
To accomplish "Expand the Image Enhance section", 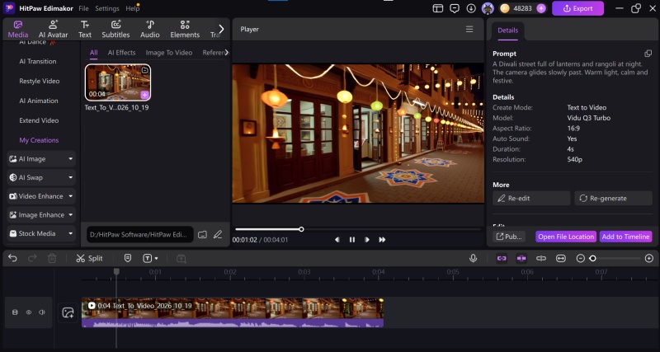I will tap(41, 215).
